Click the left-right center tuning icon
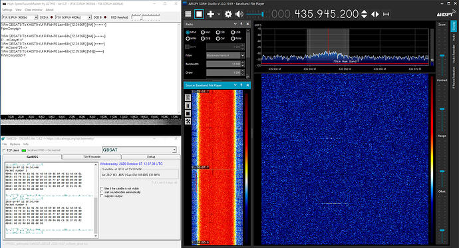 pyautogui.click(x=375, y=14)
